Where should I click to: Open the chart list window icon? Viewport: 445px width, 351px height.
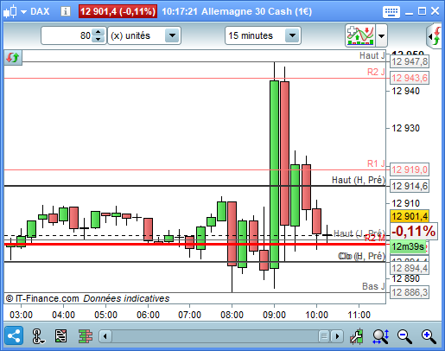pos(60,336)
